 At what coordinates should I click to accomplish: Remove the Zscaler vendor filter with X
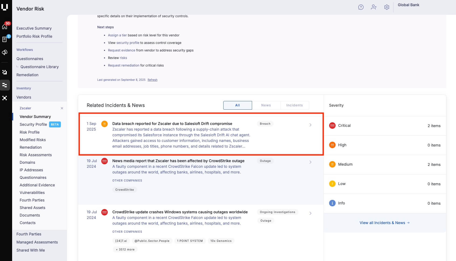62,108
